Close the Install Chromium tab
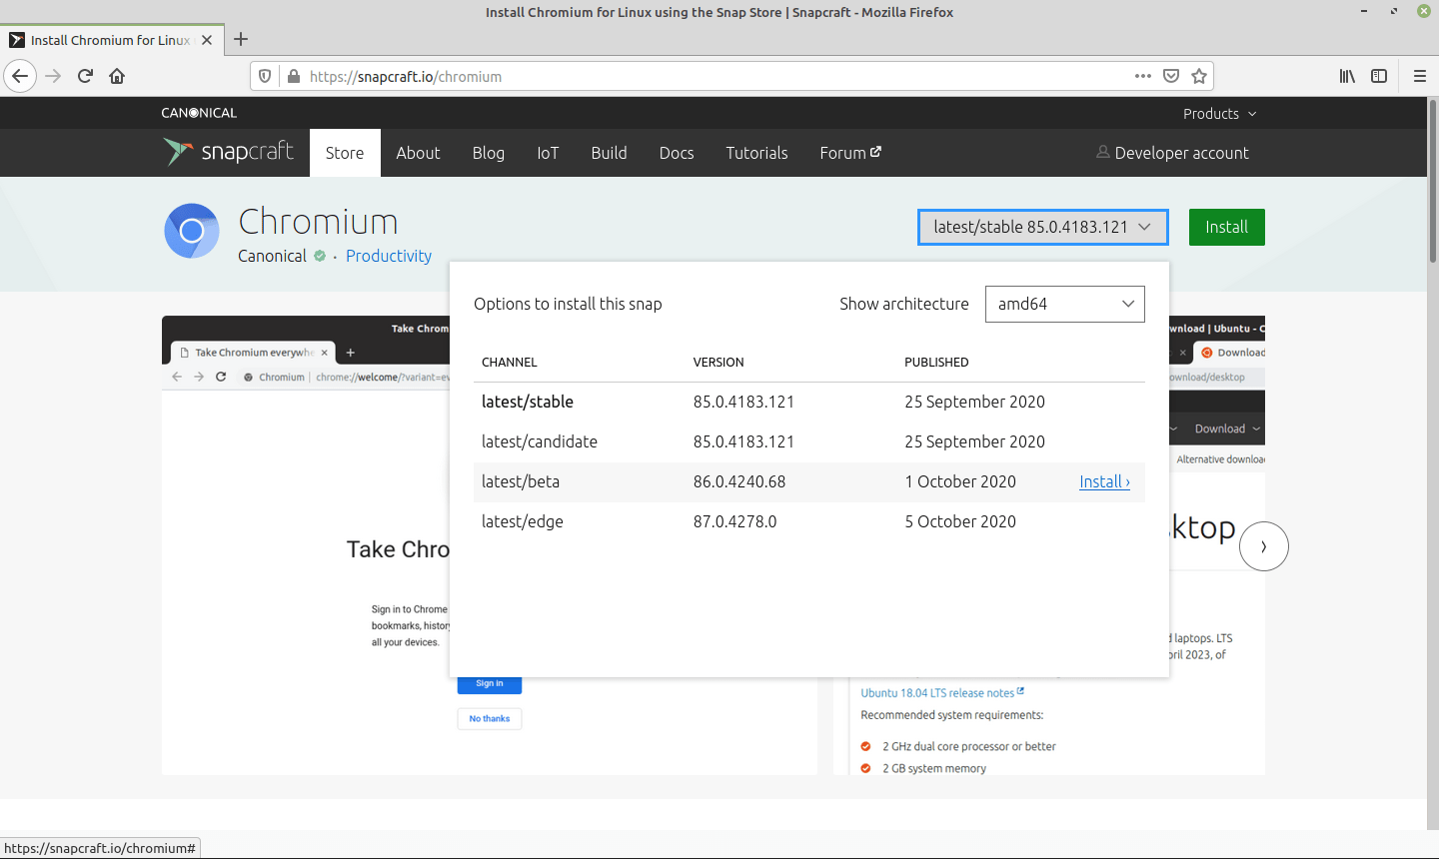 207,40
